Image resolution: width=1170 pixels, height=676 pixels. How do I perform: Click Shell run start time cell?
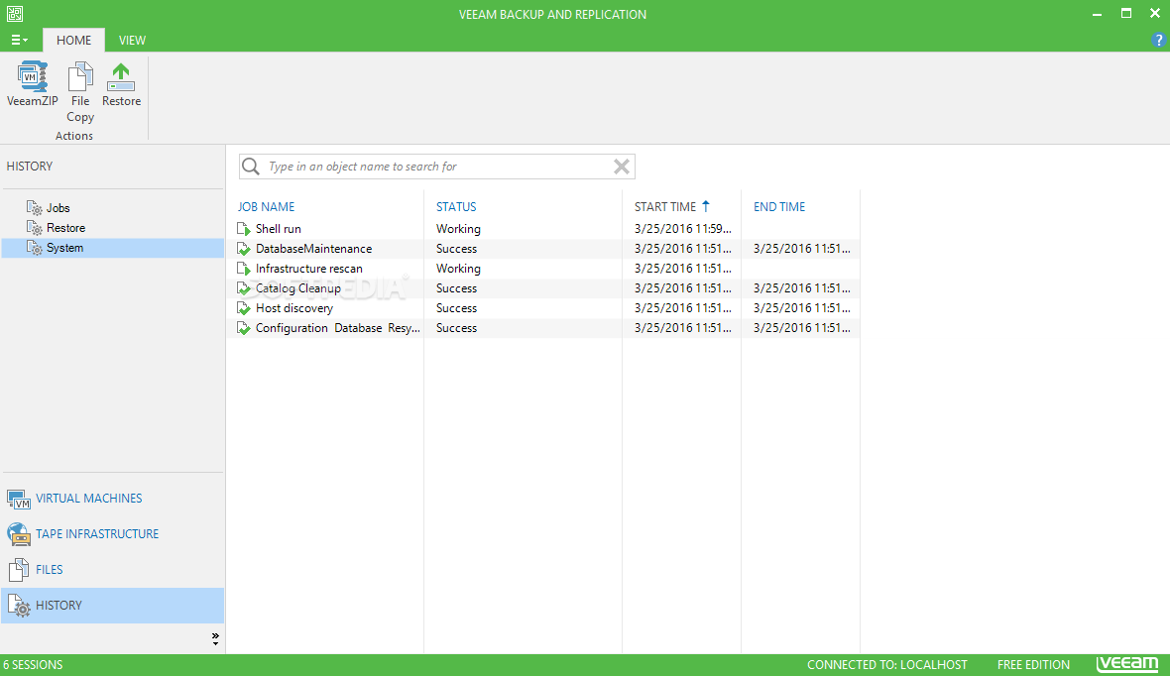pos(683,229)
